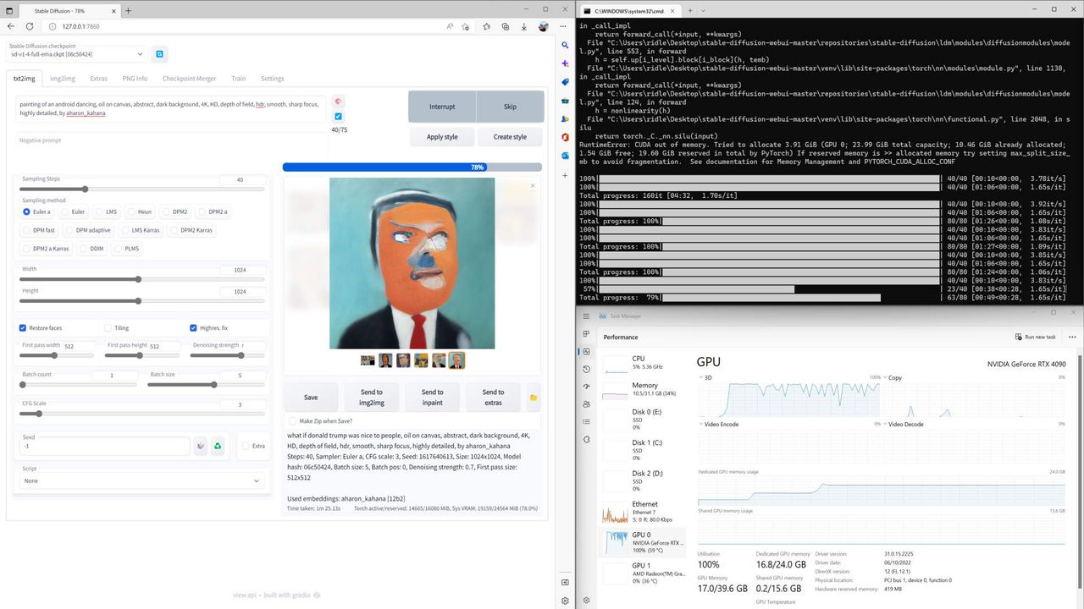The width and height of the screenshot is (1084, 609).
Task: Click the random seed dice icon
Action: pyautogui.click(x=201, y=446)
